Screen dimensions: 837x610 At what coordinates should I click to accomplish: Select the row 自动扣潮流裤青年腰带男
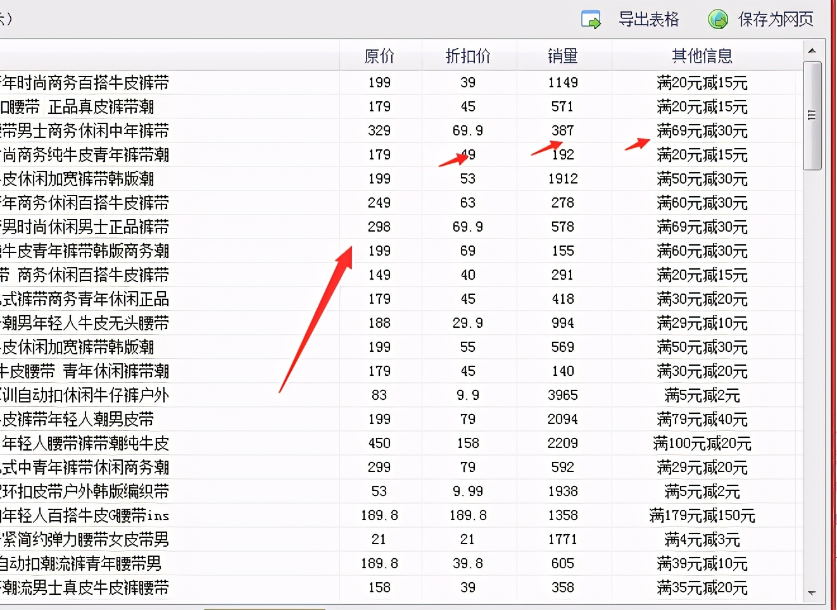(401, 564)
